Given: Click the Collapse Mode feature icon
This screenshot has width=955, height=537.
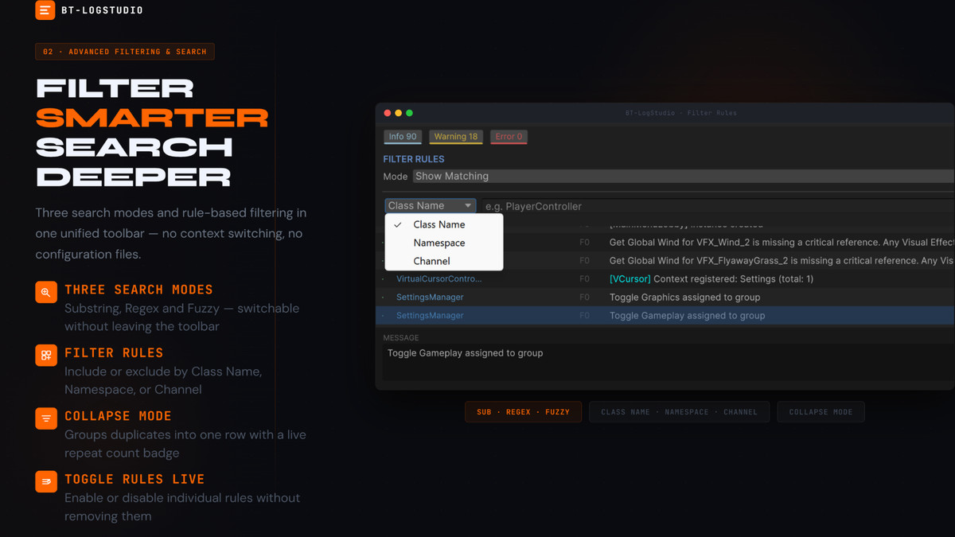Looking at the screenshot, I should [45, 418].
